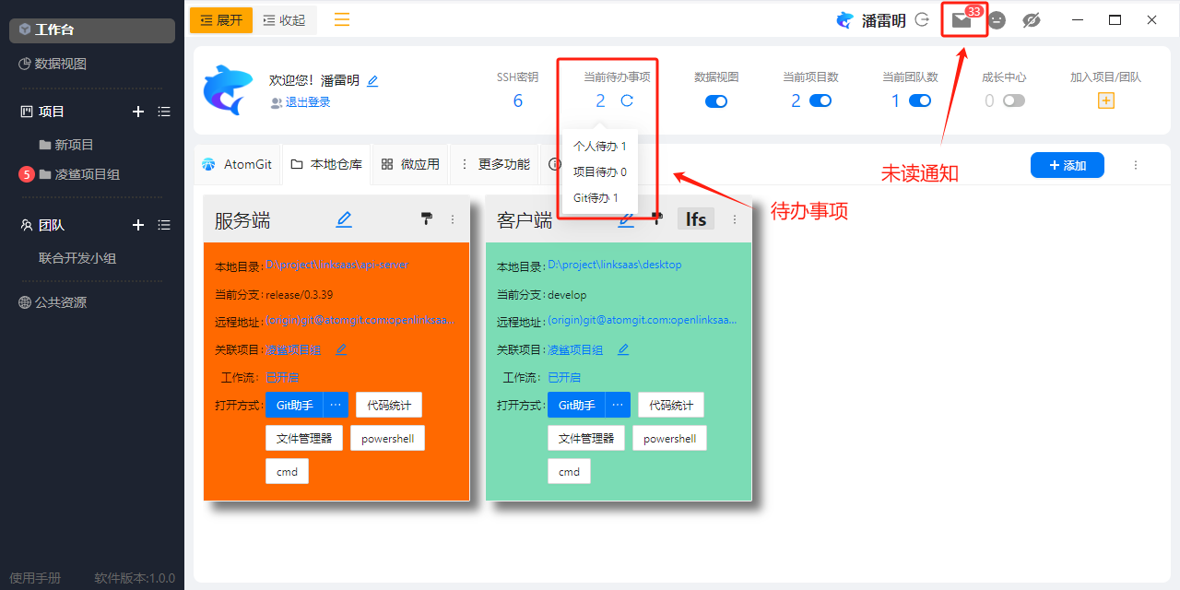This screenshot has width=1180, height=590.
Task: Open 使用手册 at the sidebar bottom
Action: click(35, 578)
